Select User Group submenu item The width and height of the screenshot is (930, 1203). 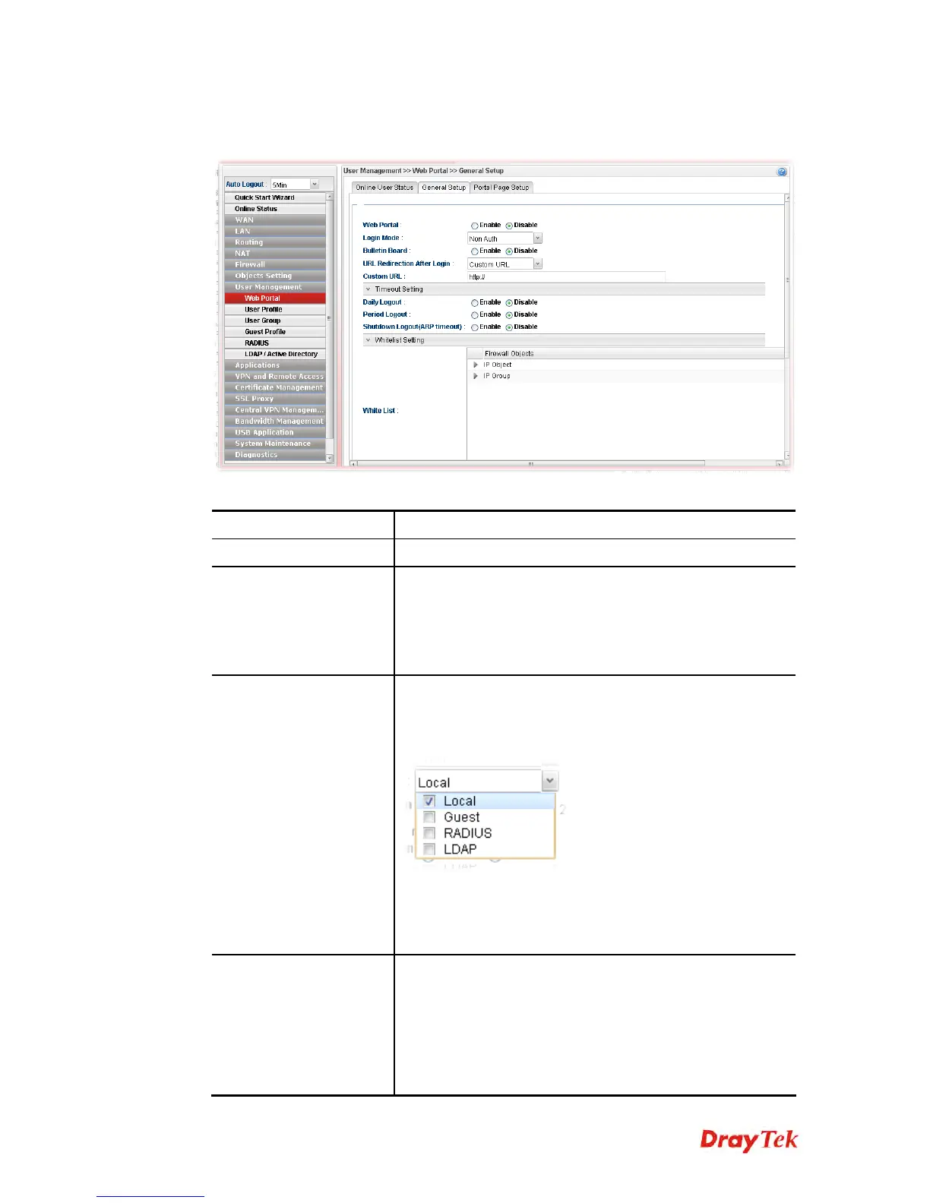[x=275, y=320]
